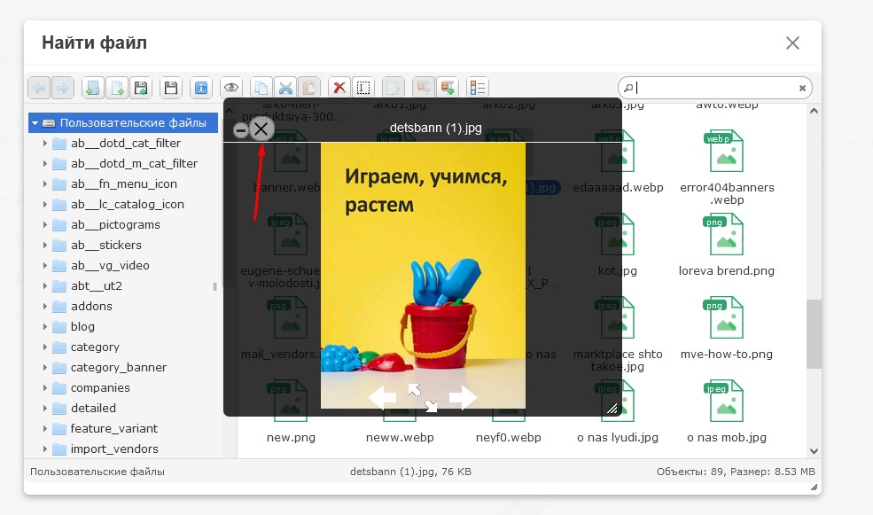Download the selected file with floppy icon
Screen dimensions: 873x515
point(171,88)
